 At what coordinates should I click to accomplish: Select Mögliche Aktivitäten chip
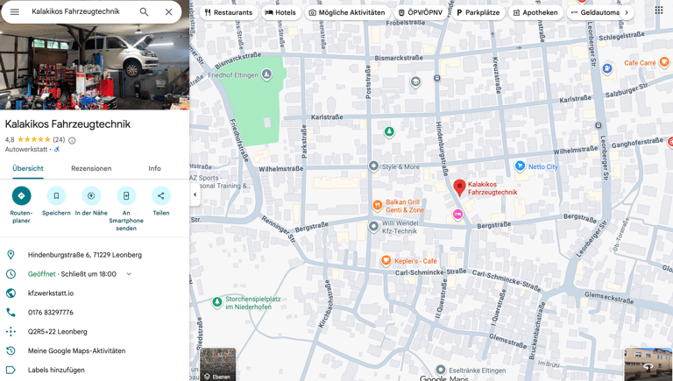pos(347,12)
